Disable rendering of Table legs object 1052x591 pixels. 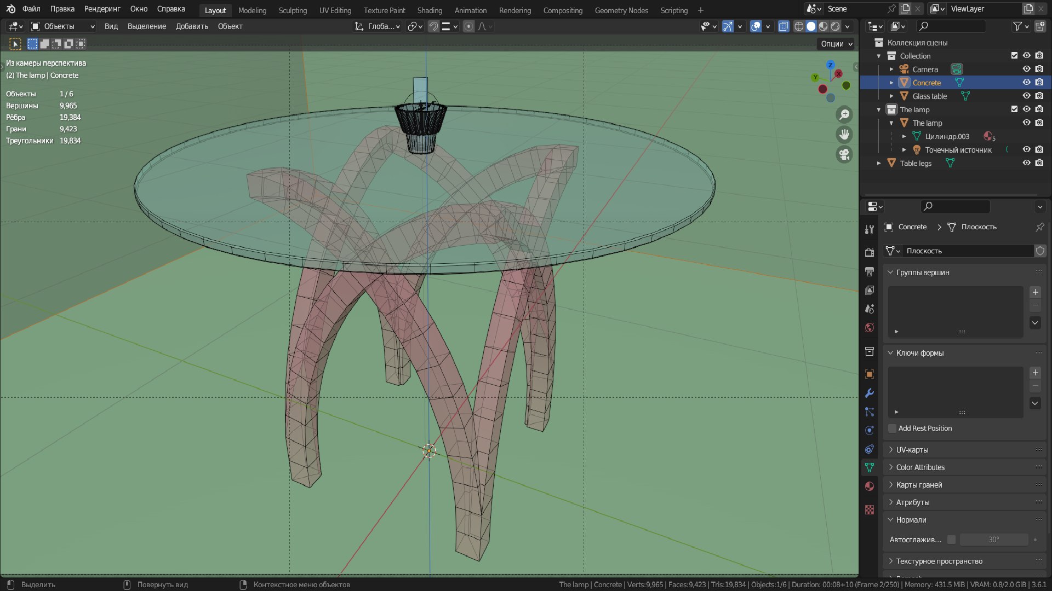(1039, 163)
